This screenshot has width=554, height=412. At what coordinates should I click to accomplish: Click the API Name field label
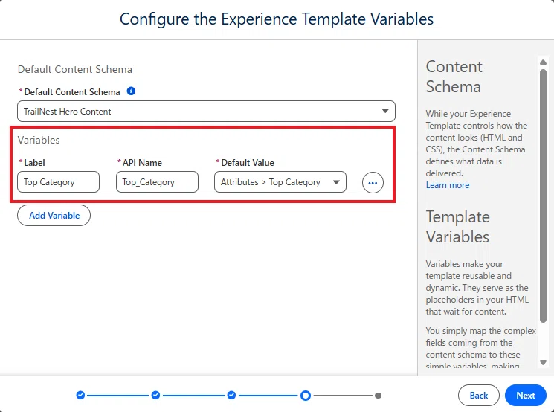tap(142, 163)
